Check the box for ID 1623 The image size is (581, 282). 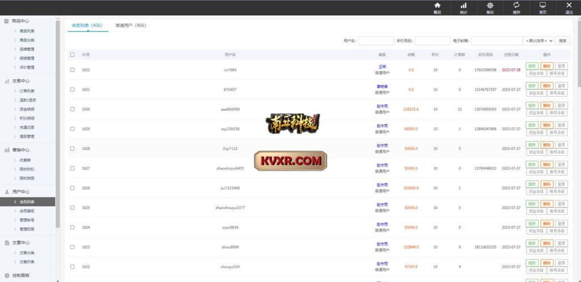72,247
